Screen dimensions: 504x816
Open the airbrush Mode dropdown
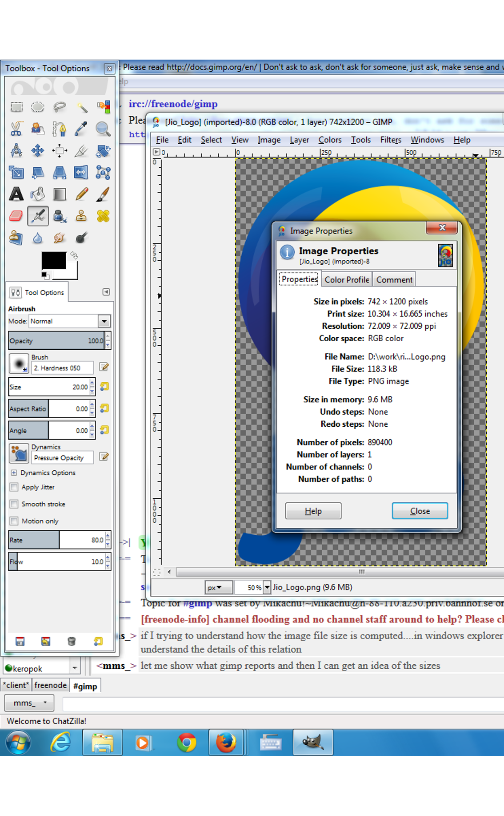click(104, 321)
